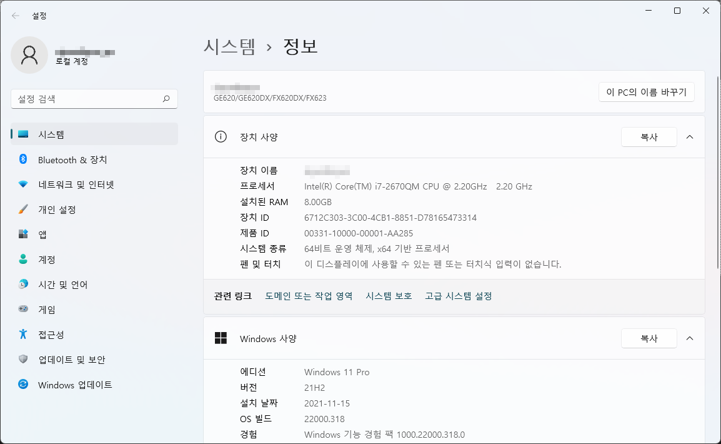Viewport: 721px width, 444px height.
Task: Open 시간 및 언어 settings
Action: pyautogui.click(x=94, y=285)
